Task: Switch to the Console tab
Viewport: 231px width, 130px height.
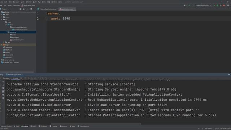Action: [x=15, y=78]
